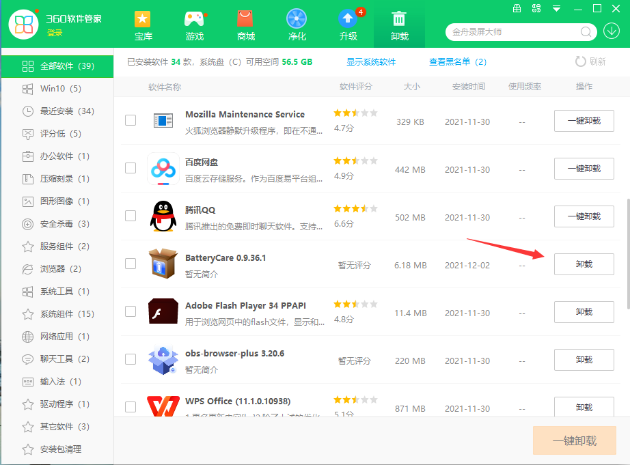This screenshot has width=630, height=465.
Task: Click the 百度网盘 cloud icon
Action: click(x=163, y=169)
